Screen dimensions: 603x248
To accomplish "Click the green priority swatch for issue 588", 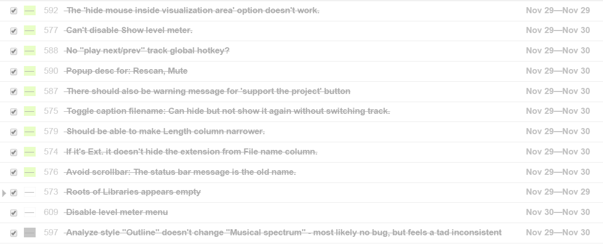I will click(30, 51).
